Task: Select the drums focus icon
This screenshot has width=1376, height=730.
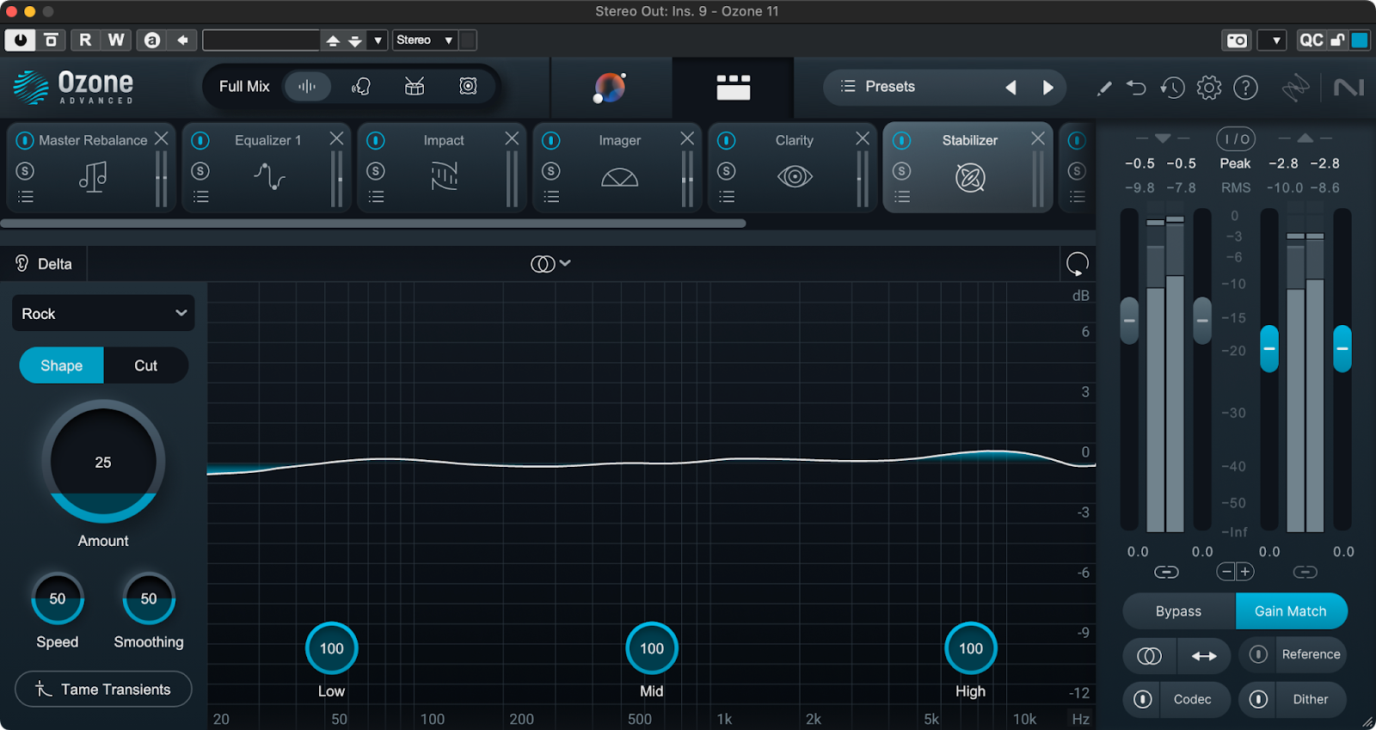Action: coord(415,86)
